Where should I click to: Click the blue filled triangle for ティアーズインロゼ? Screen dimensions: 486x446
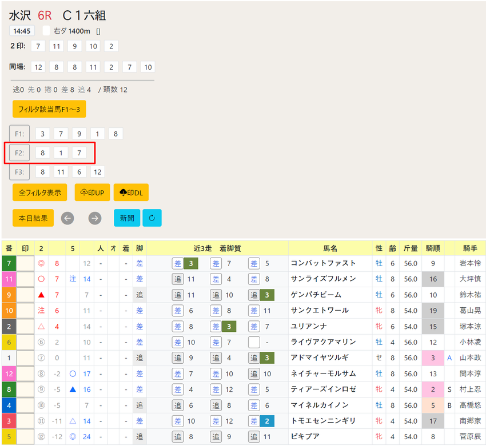point(73,389)
